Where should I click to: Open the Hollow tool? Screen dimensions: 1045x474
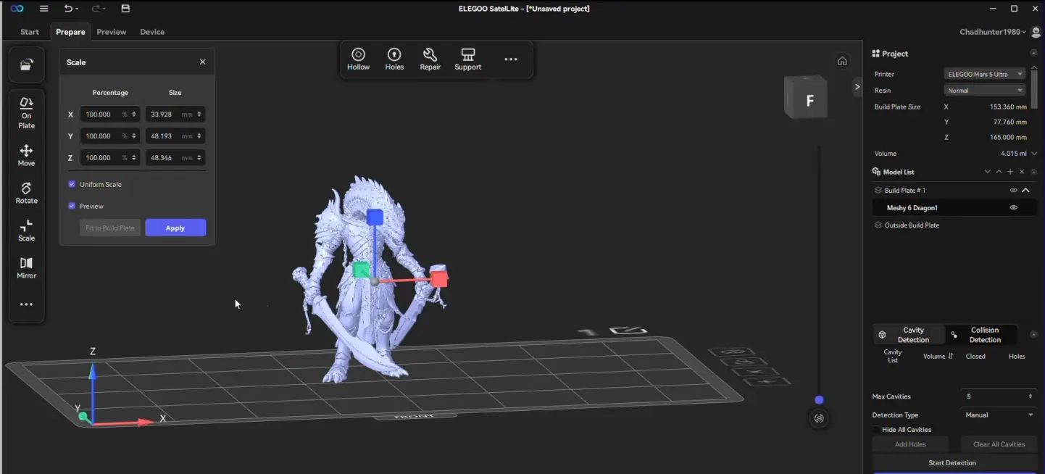pyautogui.click(x=358, y=58)
